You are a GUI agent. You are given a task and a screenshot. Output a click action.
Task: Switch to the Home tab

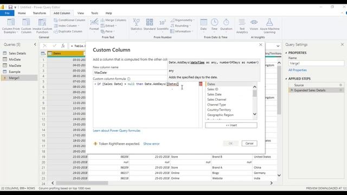pyautogui.click(x=22, y=13)
